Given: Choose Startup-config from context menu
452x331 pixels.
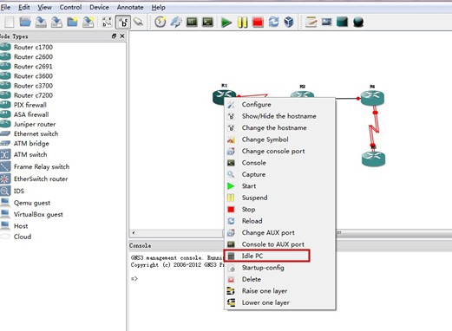Looking at the screenshot, I should 279,268.
